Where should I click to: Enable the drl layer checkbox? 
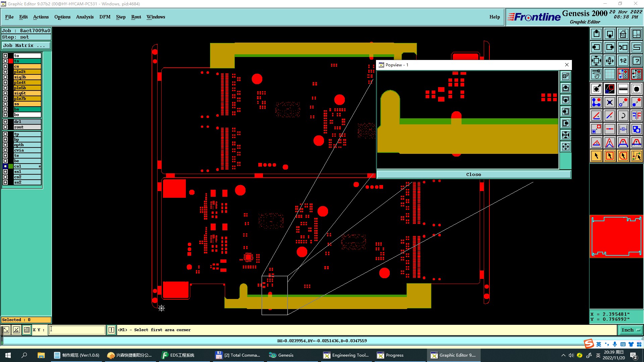5,122
